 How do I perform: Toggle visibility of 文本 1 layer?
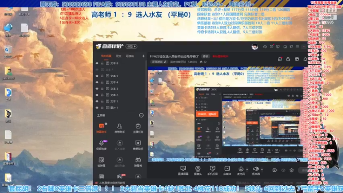point(97,101)
